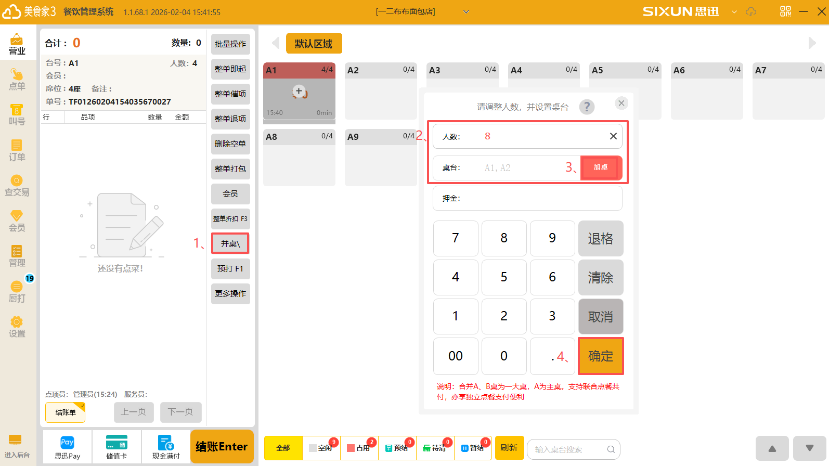Click the help question mark icon
This screenshot has height=466, width=829.
587,107
